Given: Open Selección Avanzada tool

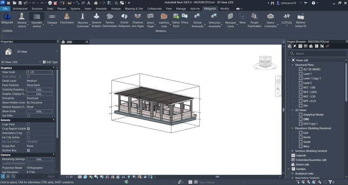Looking at the screenshot, I should click(215, 20).
